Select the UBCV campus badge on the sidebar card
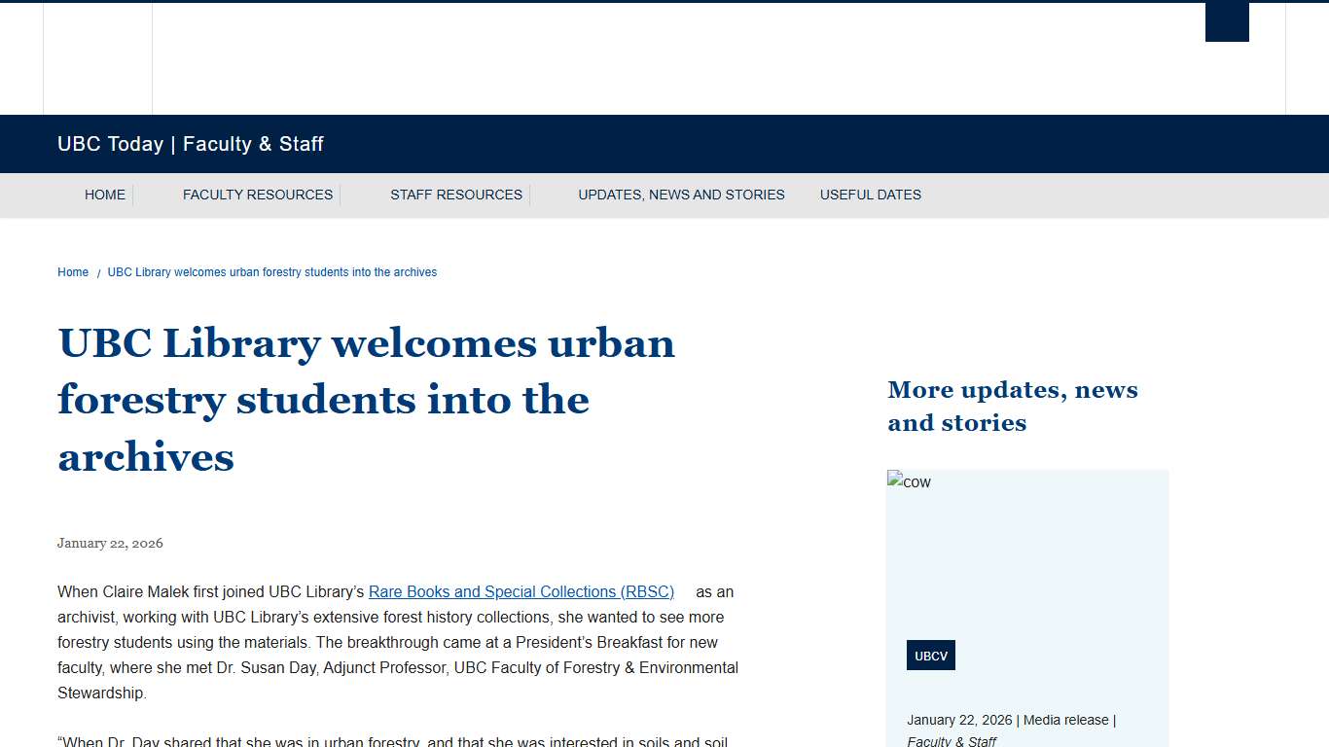This screenshot has height=747, width=1329. [930, 655]
